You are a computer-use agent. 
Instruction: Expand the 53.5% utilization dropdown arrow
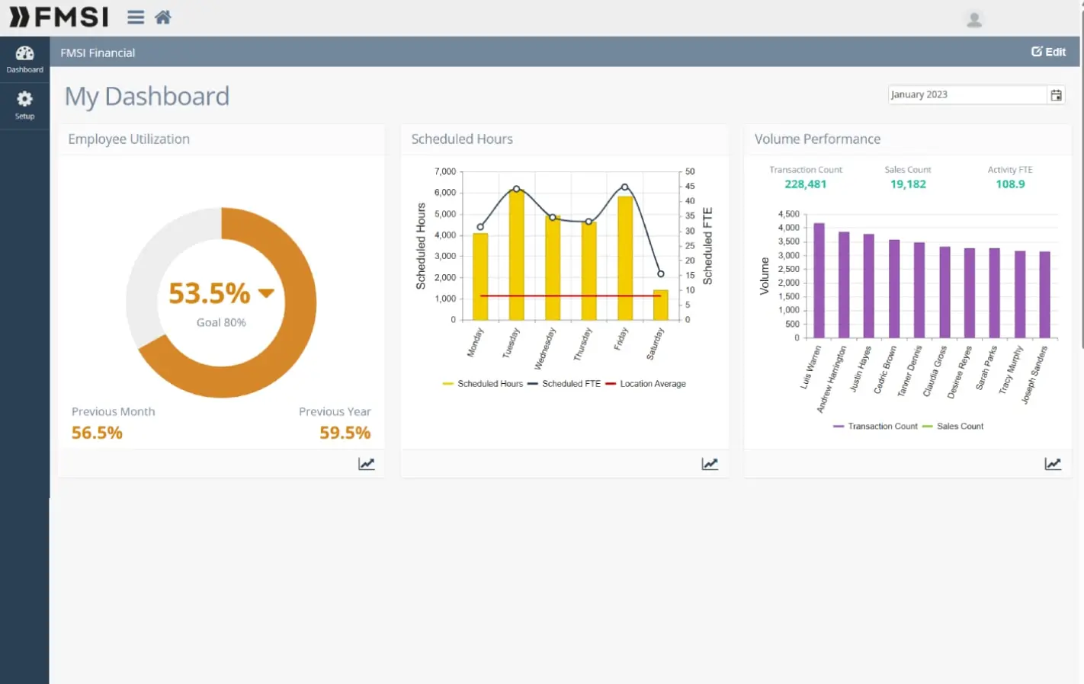tap(266, 293)
